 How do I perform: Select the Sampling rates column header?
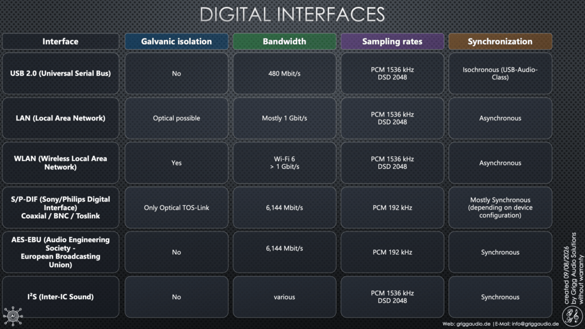pos(392,41)
